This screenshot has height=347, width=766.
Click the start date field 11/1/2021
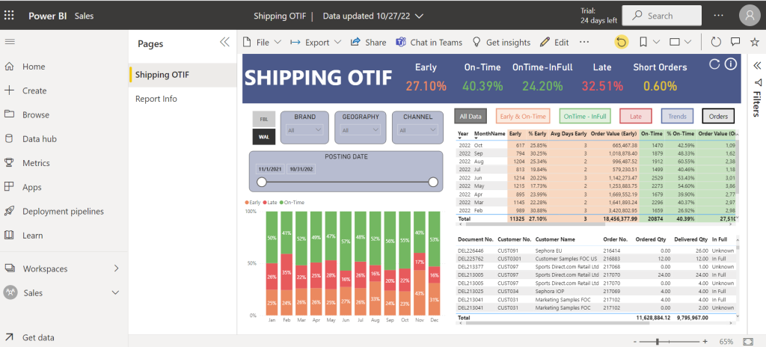point(269,169)
